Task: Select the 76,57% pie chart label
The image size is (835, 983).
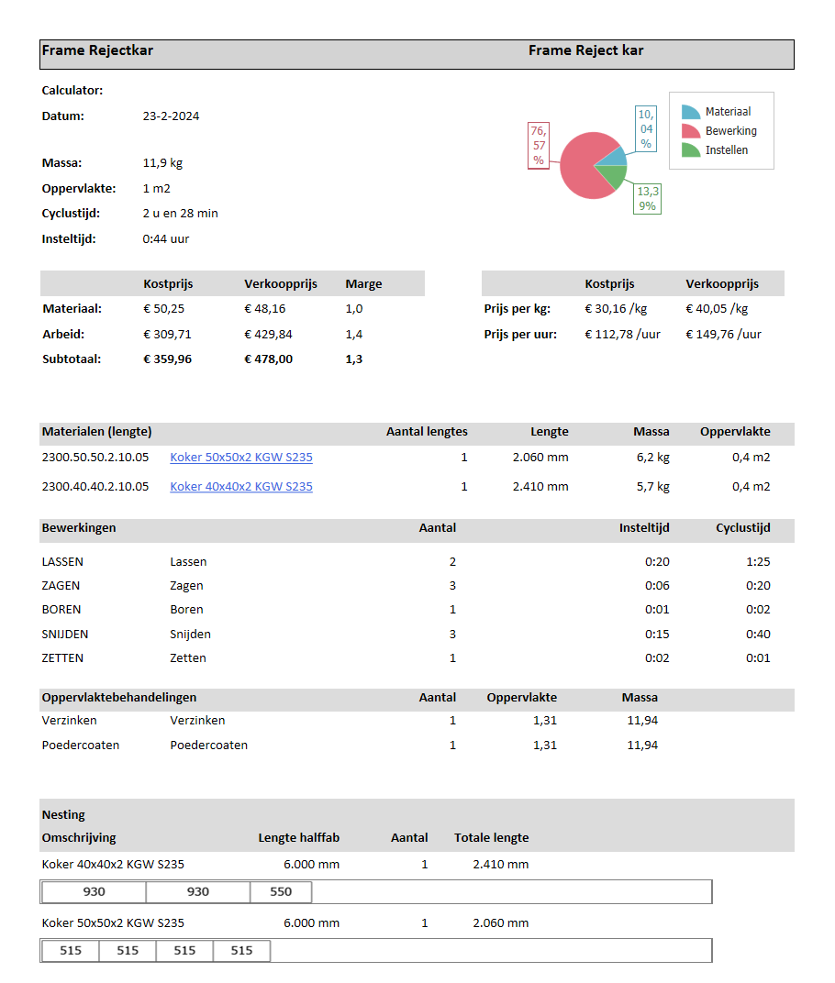Action: (x=539, y=146)
